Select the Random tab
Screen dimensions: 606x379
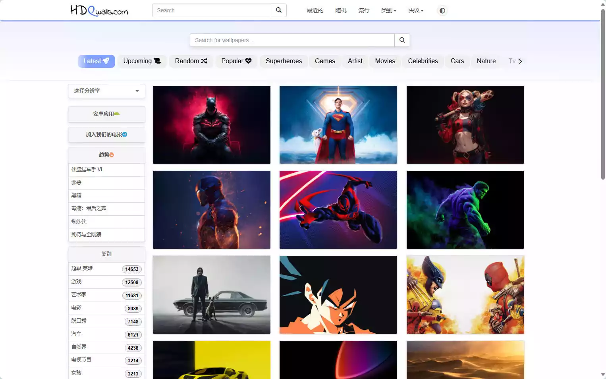click(191, 61)
